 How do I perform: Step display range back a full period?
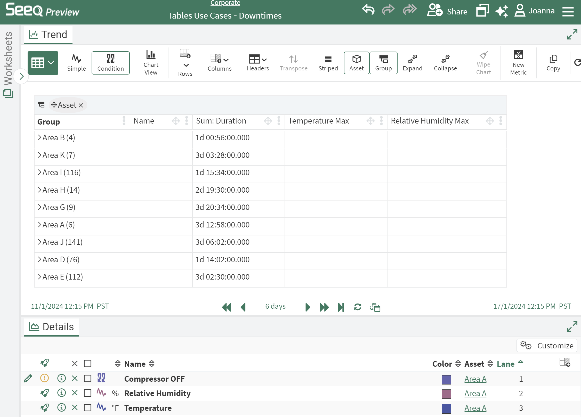pyautogui.click(x=227, y=307)
